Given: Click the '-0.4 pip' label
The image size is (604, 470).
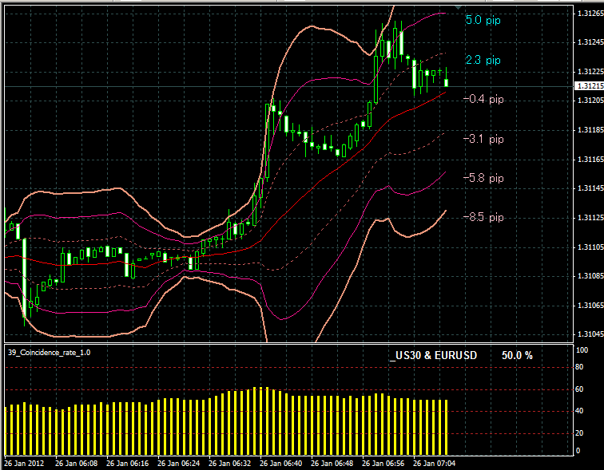Looking at the screenshot, I should [483, 99].
